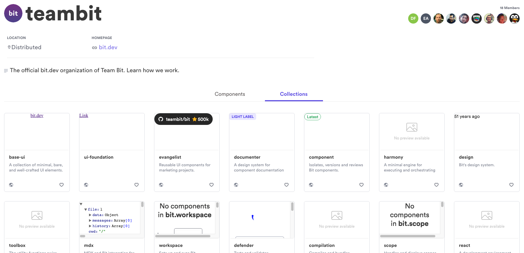This screenshot has width=524, height=253.
Task: Click the link icon beside bit.dev homepage
Action: click(94, 47)
